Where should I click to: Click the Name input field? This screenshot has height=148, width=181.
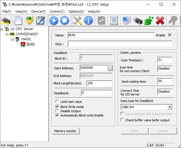tap(111, 35)
